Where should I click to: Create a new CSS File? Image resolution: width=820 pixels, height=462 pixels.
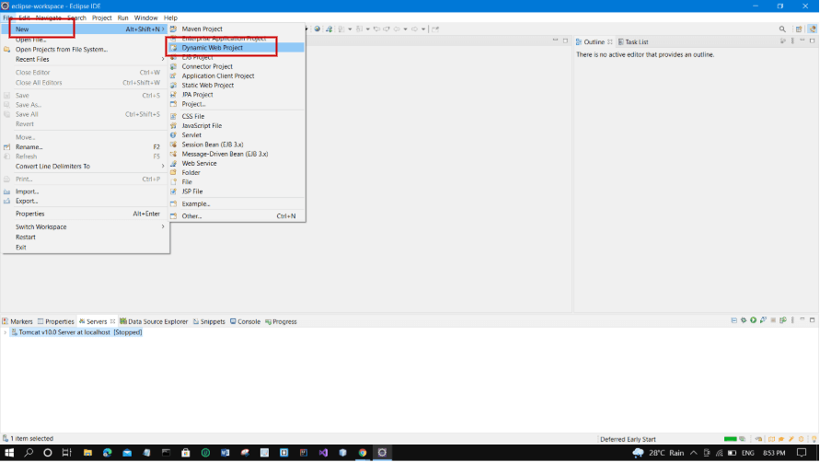tap(236, 116)
